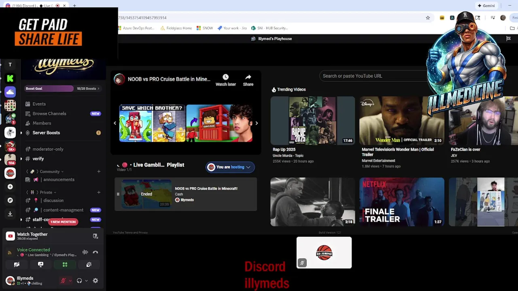518x291 pixels.
Task: Toggle deafen headphones
Action: tap(79, 280)
